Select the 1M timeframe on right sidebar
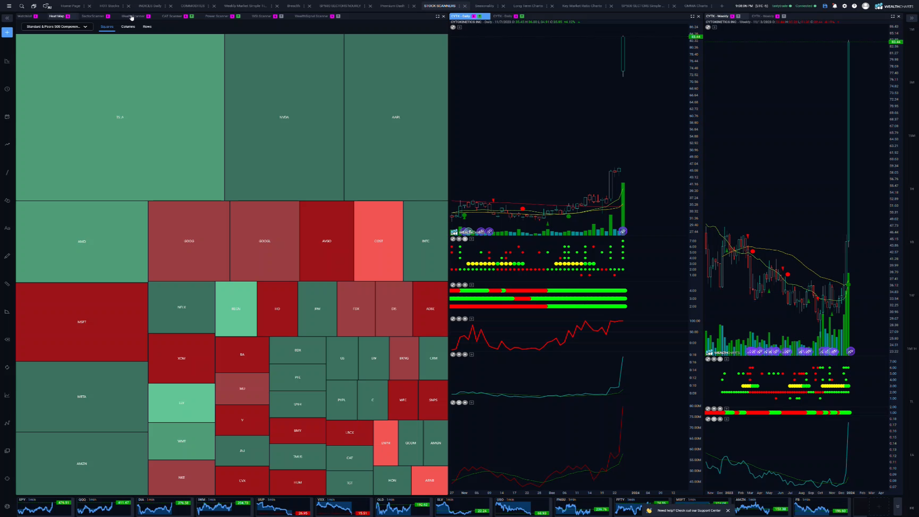 (x=911, y=29)
